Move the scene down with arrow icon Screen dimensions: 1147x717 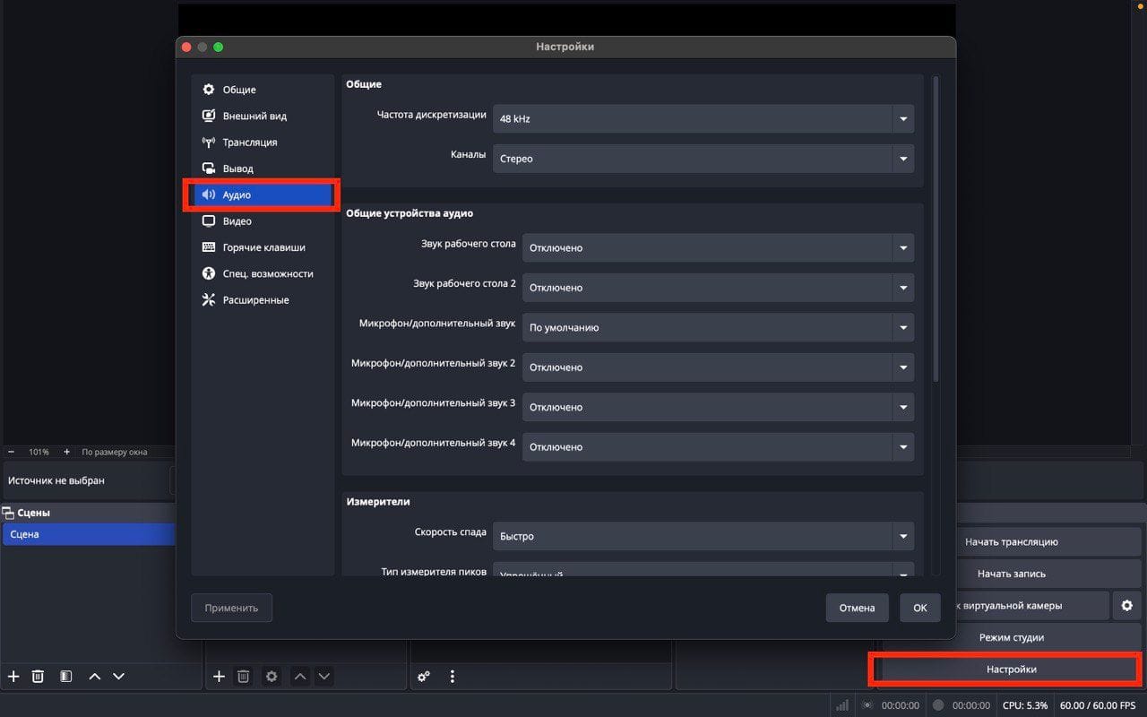pos(118,677)
